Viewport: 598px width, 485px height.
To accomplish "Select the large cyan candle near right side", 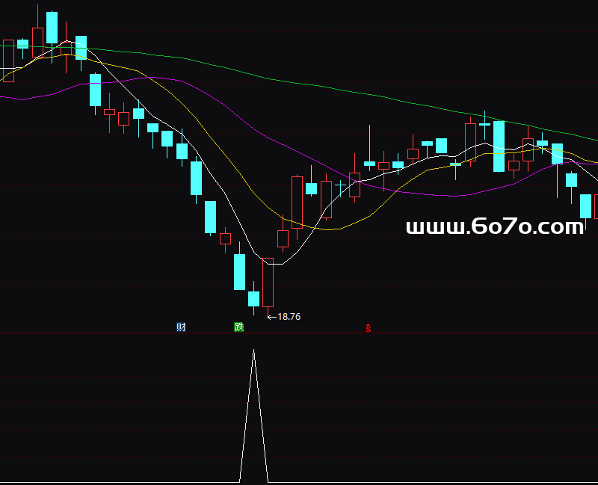I will (x=499, y=146).
